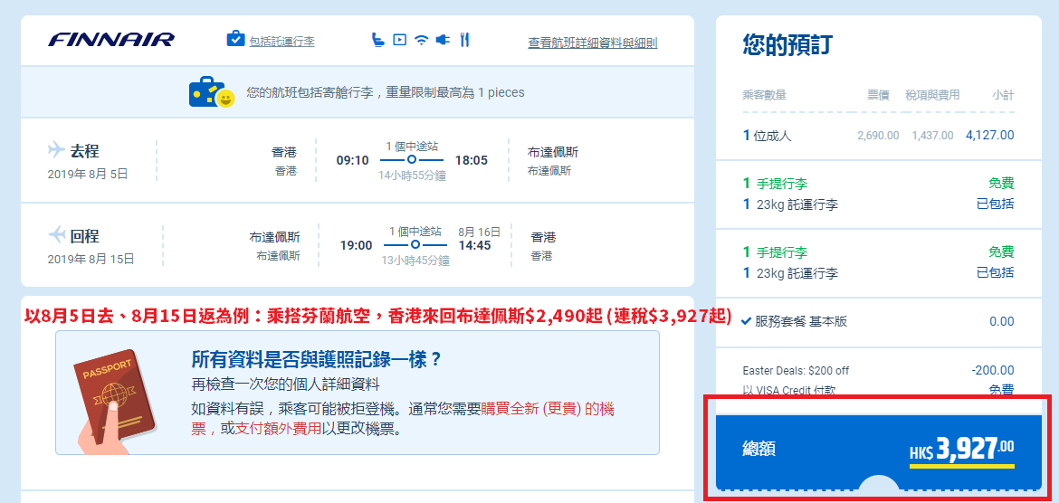Click the -200.00 discount amount
Screen dimensions: 1059x503
pos(992,370)
